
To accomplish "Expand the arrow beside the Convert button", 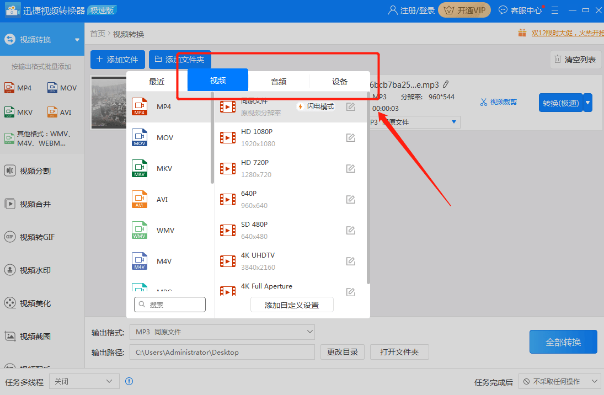I will tap(588, 103).
